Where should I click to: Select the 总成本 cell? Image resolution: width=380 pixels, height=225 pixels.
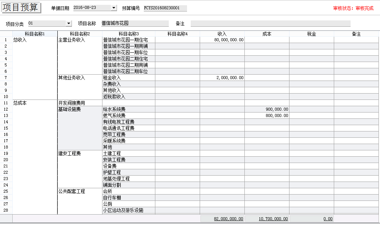(x=35, y=157)
